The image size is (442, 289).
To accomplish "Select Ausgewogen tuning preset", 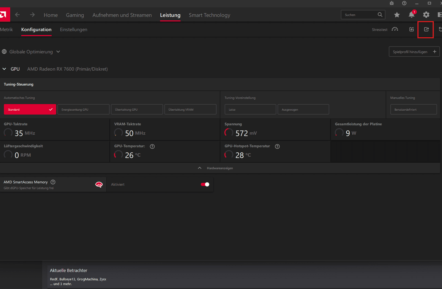I will (303, 109).
